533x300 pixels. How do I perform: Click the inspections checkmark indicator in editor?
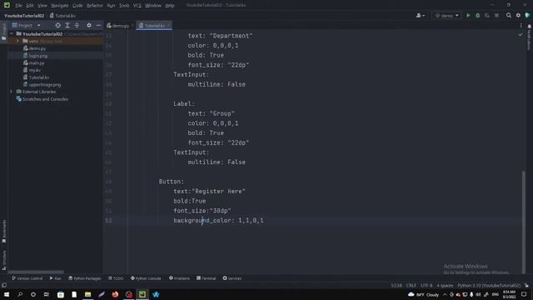(520, 34)
